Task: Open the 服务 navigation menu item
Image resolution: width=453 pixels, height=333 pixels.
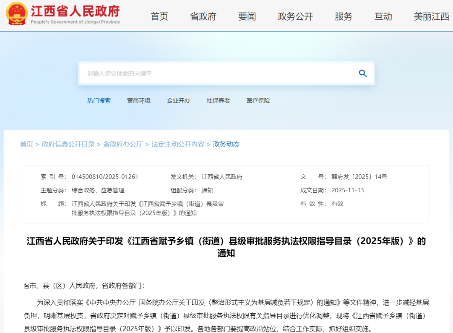Action: [x=344, y=16]
